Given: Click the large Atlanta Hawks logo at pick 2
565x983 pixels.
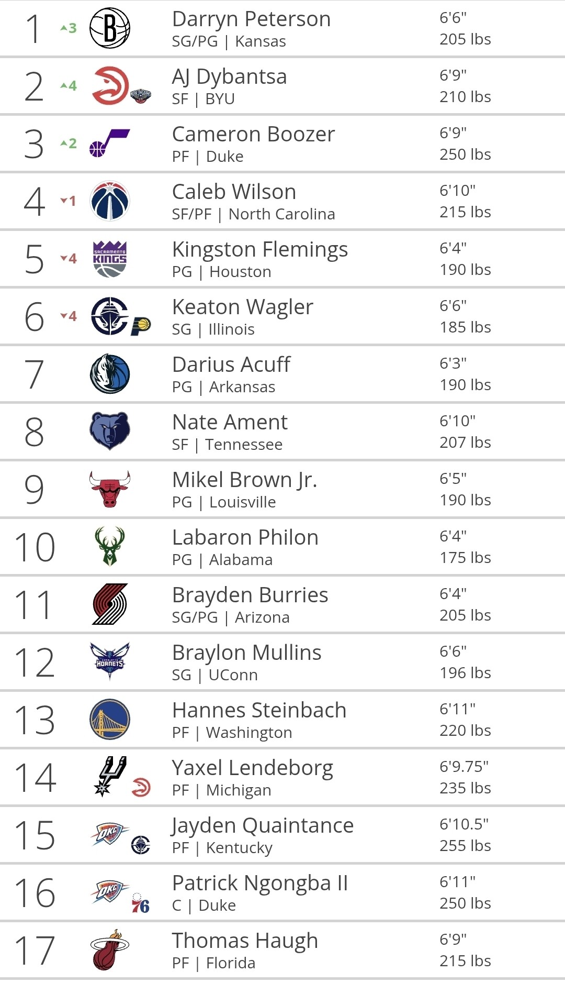Looking at the screenshot, I should [x=110, y=85].
